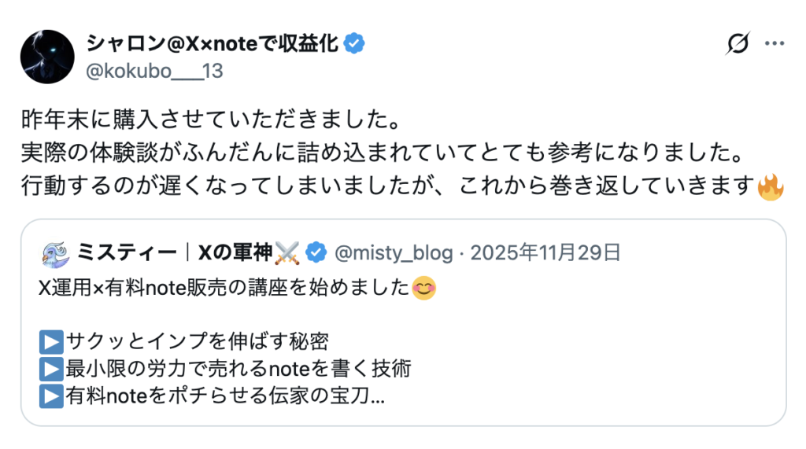
Task: Click the play arrow before 有料noteをポチらせる
Action: 50,396
